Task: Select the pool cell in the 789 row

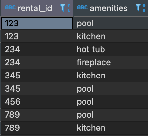Action: click(111, 115)
